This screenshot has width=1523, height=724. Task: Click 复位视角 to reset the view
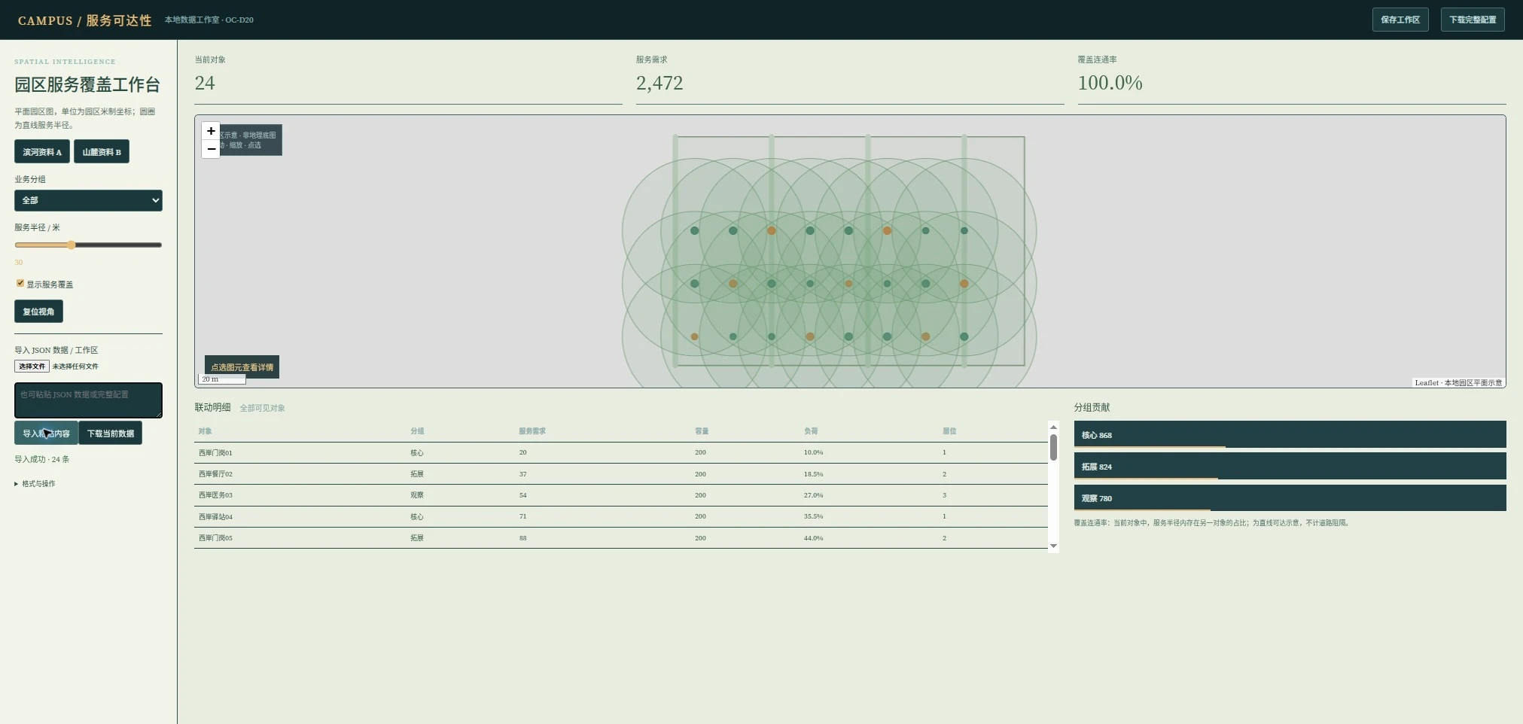click(x=38, y=311)
